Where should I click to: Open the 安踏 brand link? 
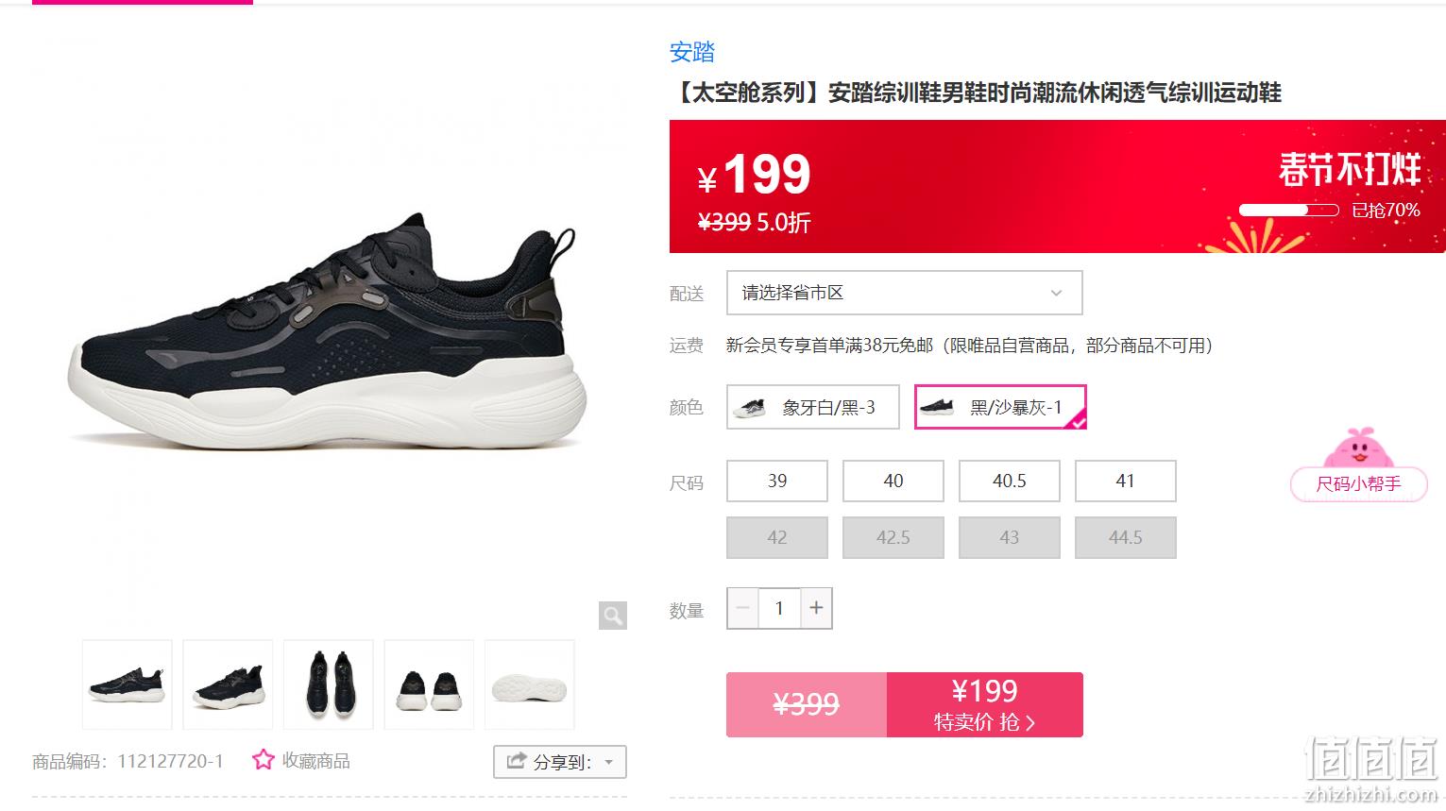pos(692,52)
